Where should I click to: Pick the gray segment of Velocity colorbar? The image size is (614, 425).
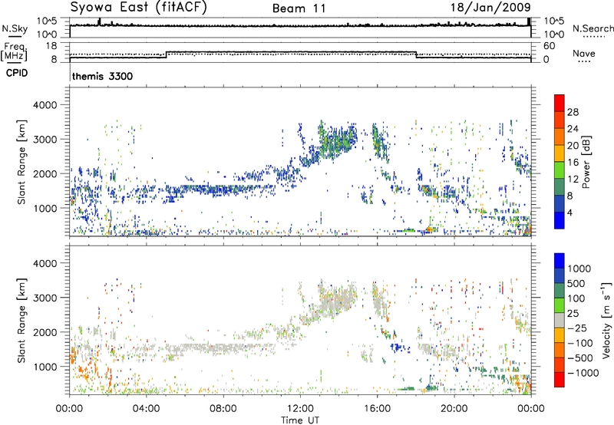pyautogui.click(x=560, y=320)
